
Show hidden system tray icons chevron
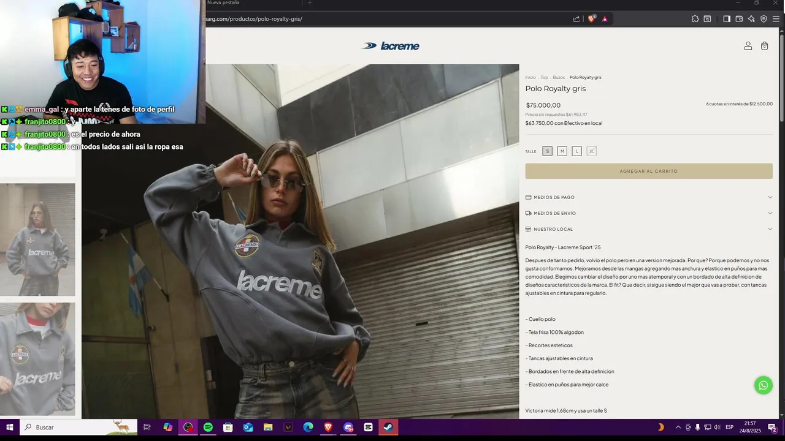pos(678,427)
